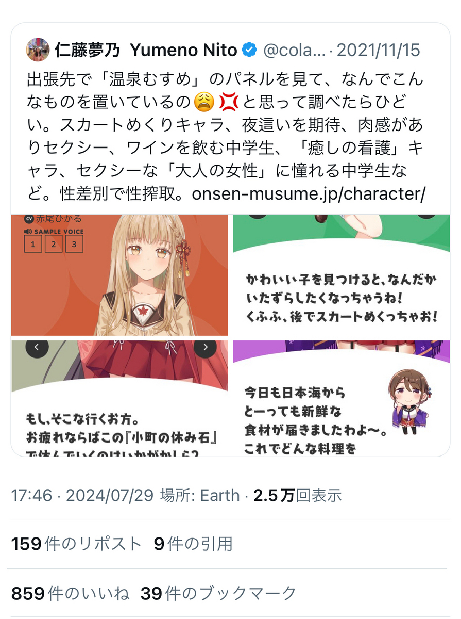The image size is (461, 619).
Task: Click sample voice button 3
Action: click(74, 244)
